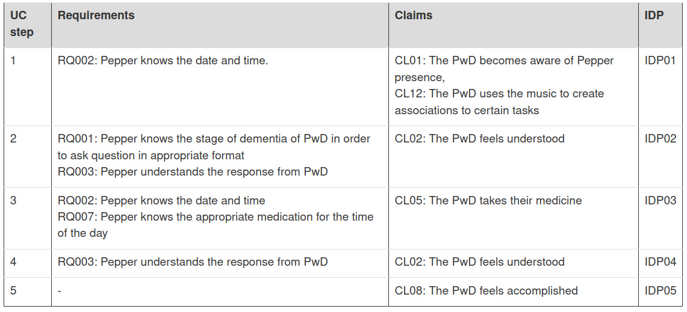The image size is (687, 312).
Task: Click CL02 claim in the step 4 row
Action: (x=479, y=262)
